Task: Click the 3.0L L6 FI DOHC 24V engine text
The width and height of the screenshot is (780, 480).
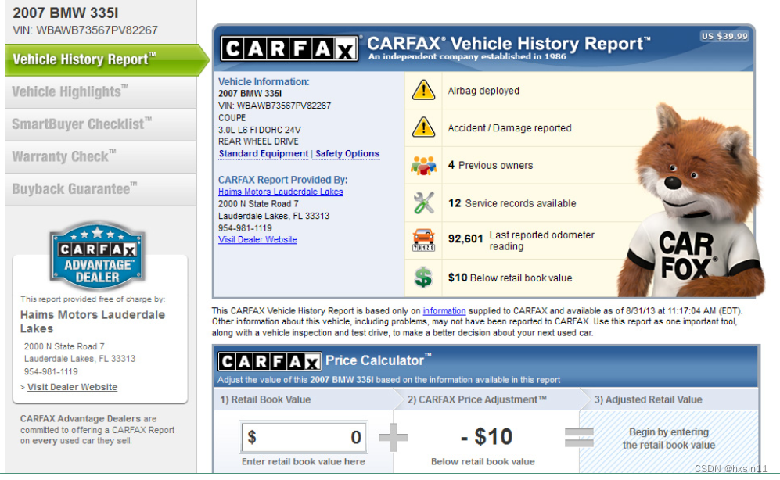Action: point(259,130)
